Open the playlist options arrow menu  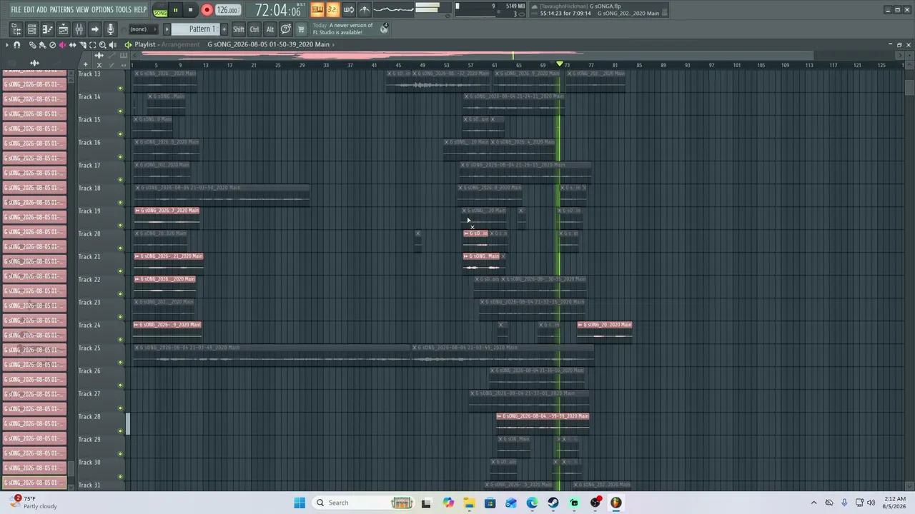pyautogui.click(x=6, y=45)
